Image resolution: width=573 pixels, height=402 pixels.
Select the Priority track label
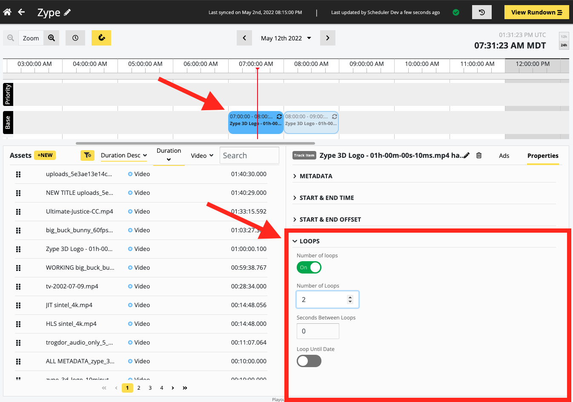(x=8, y=94)
